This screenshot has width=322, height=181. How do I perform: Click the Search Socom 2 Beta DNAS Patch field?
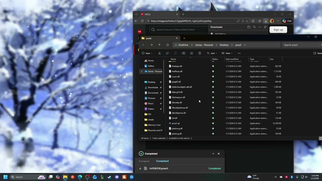click(179, 30)
